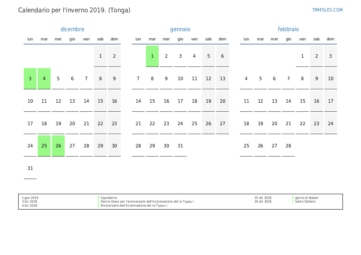Select green-highlighted December 4 cell
This screenshot has height=255, width=361.
44,79
